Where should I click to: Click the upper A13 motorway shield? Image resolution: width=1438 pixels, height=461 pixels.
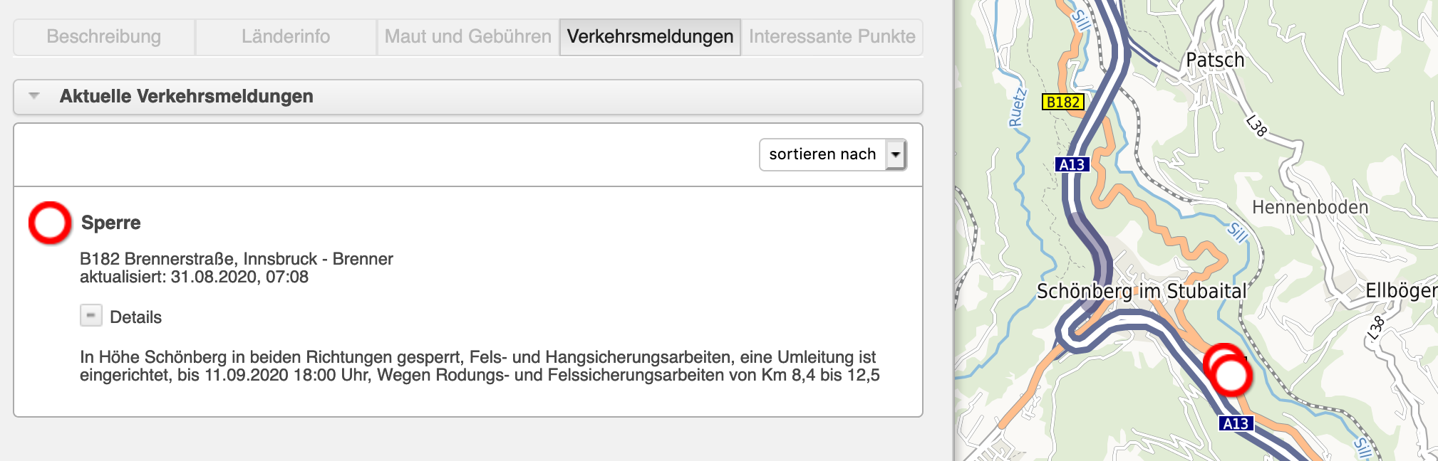point(1072,164)
